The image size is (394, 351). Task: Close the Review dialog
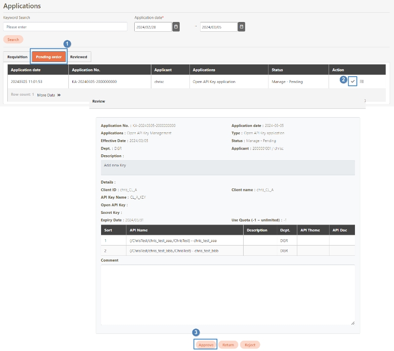(364, 101)
